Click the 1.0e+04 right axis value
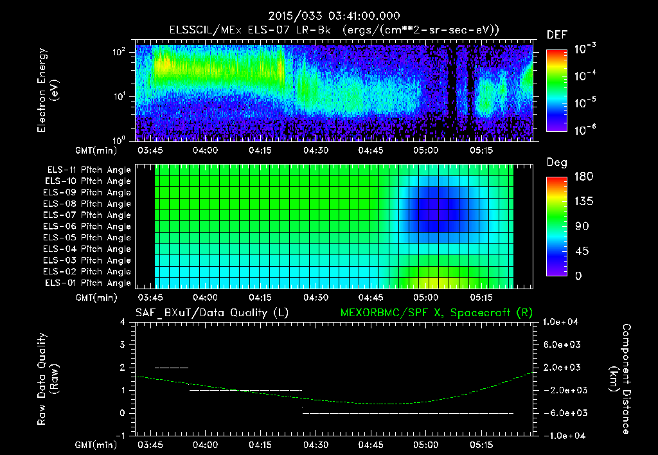This screenshot has height=455, width=658. 560,322
